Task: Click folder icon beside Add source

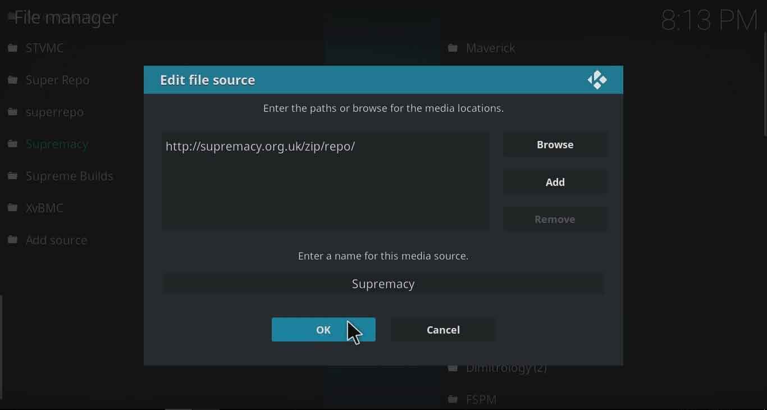Action: [x=12, y=240]
